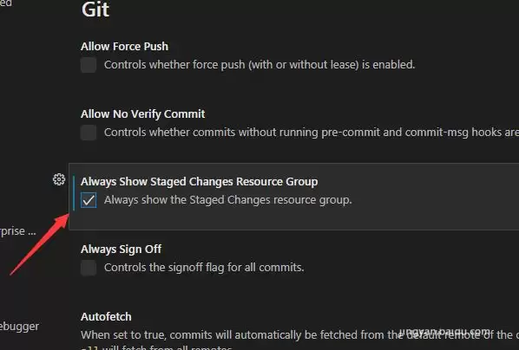Screen dimensions: 519x350
Task: Select the Allow No Verify Commit title
Action: click(x=142, y=114)
